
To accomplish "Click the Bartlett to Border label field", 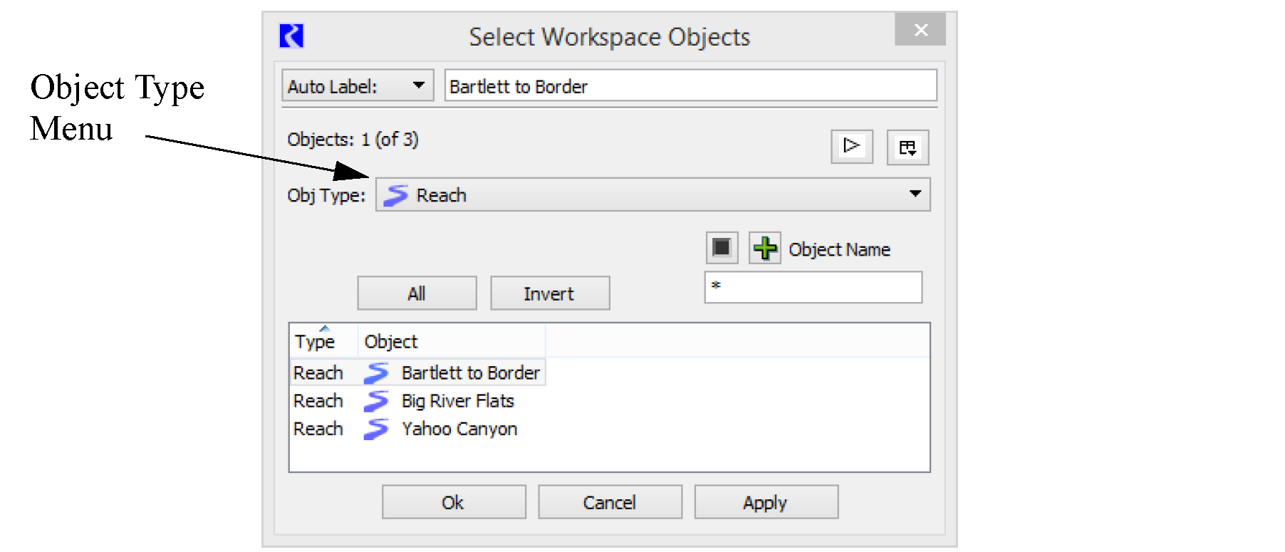I will point(690,86).
